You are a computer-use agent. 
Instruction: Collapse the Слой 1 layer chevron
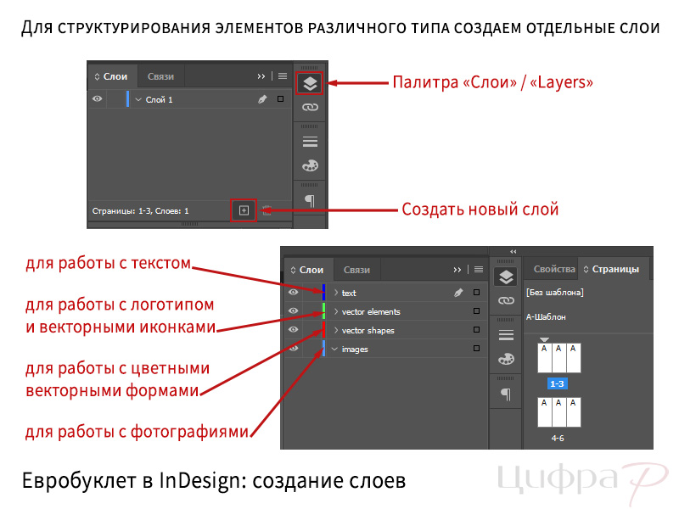(138, 99)
